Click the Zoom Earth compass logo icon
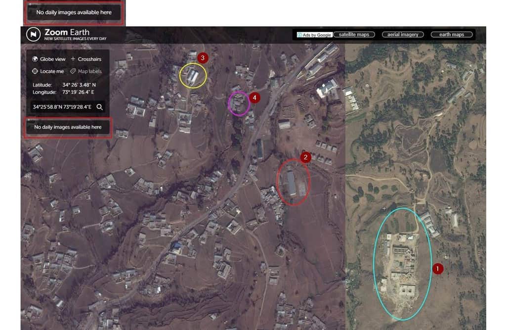 click(x=34, y=34)
